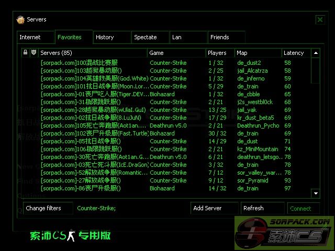
Task: Click map name kr_dust_beta5
Action: pyautogui.click(x=255, y=118)
